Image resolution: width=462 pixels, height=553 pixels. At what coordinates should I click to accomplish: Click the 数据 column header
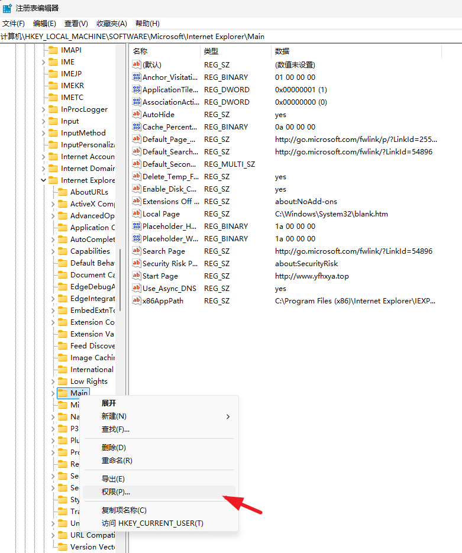point(356,51)
